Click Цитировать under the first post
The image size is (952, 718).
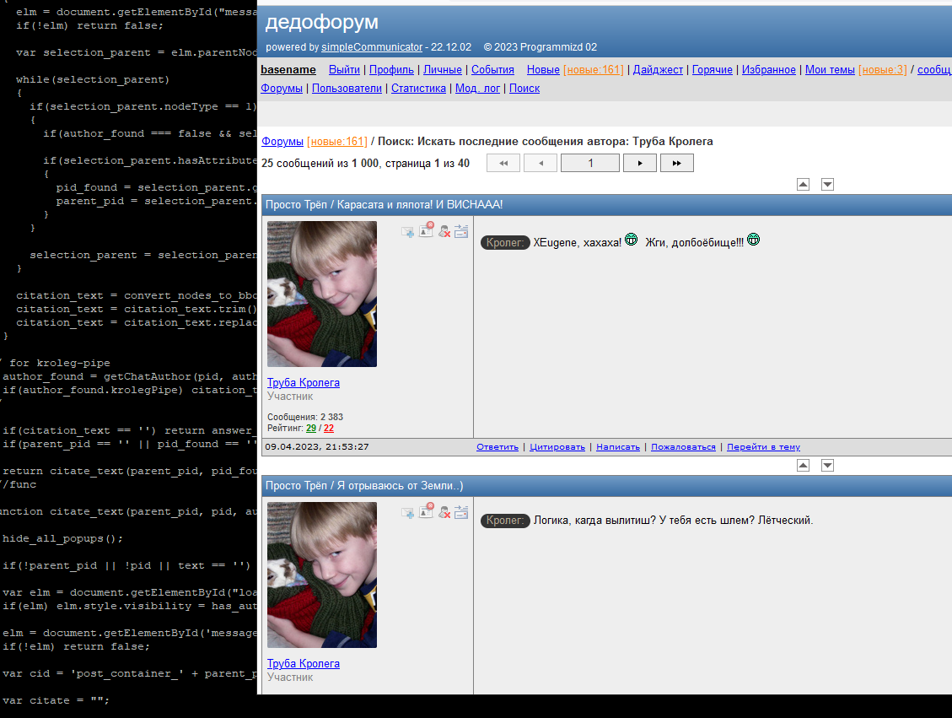(x=557, y=447)
